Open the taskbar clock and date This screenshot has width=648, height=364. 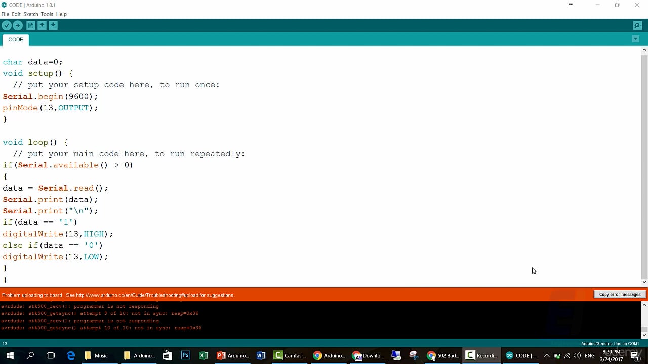pyautogui.click(x=612, y=356)
